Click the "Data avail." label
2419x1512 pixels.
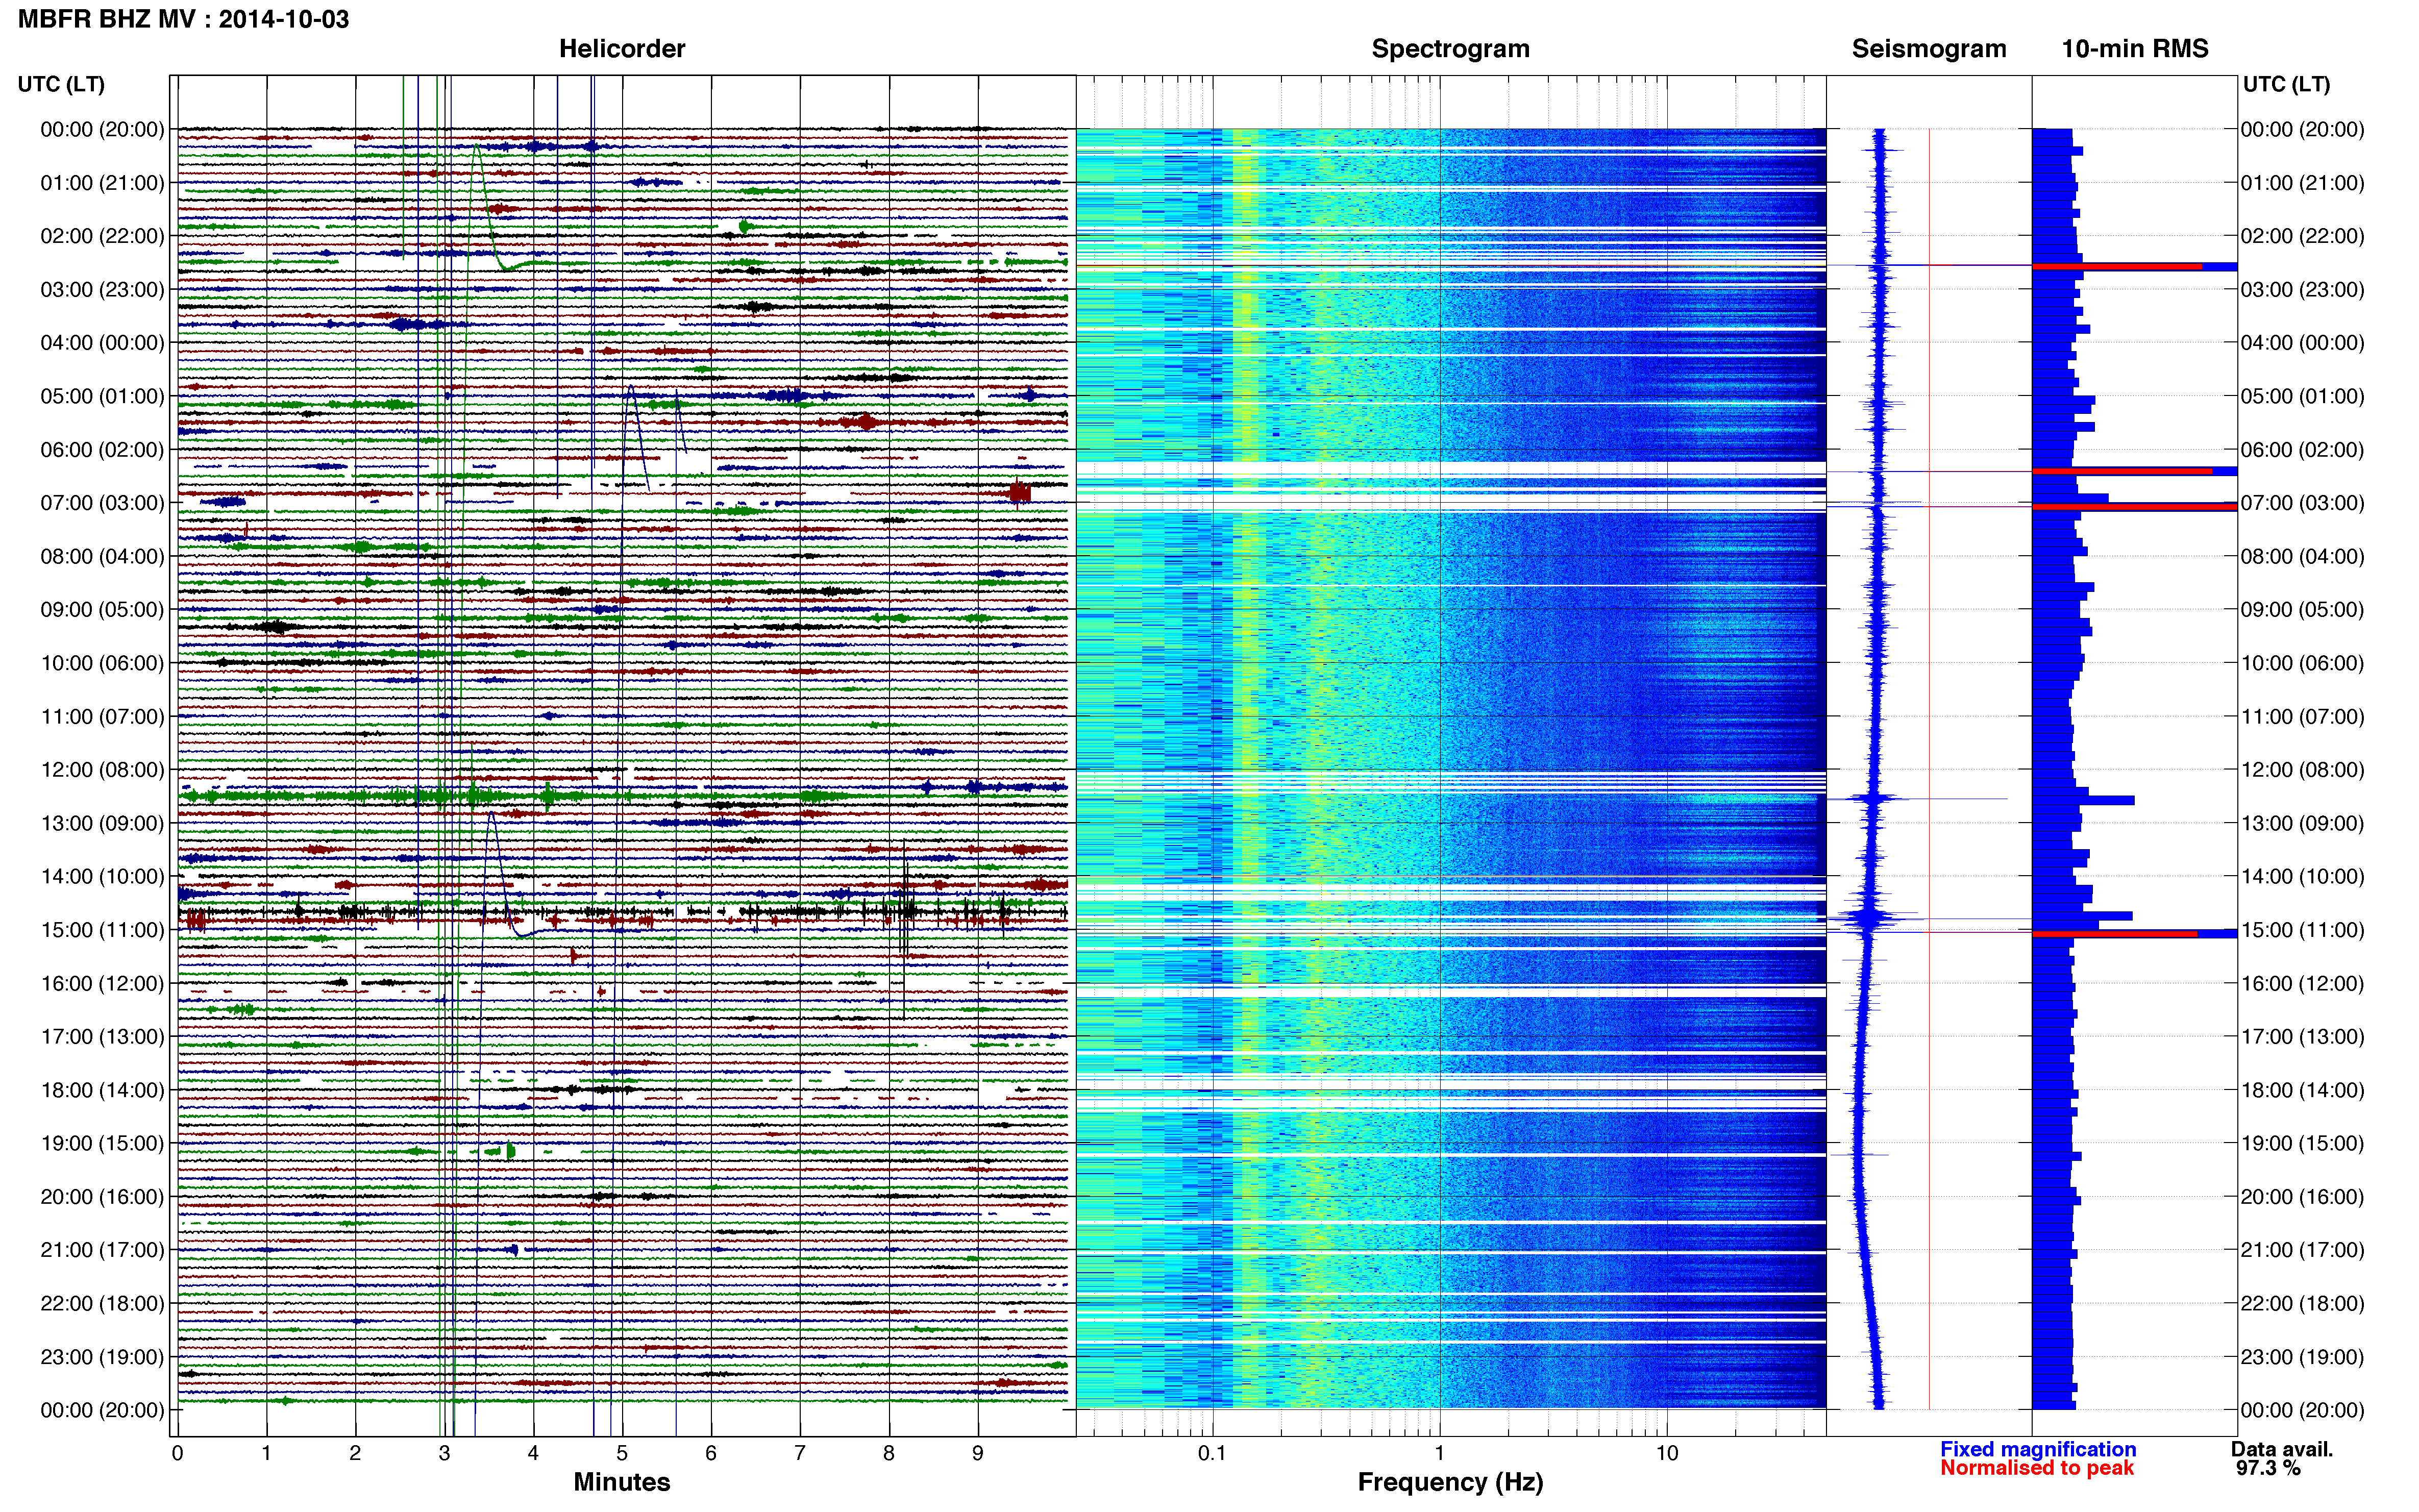(x=2282, y=1449)
